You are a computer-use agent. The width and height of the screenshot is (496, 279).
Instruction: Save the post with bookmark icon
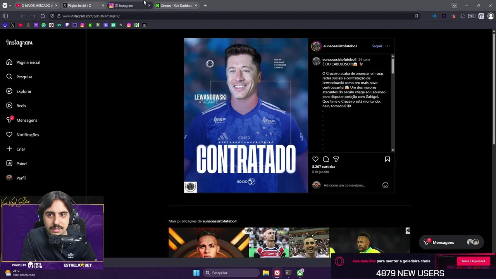pyautogui.click(x=387, y=159)
